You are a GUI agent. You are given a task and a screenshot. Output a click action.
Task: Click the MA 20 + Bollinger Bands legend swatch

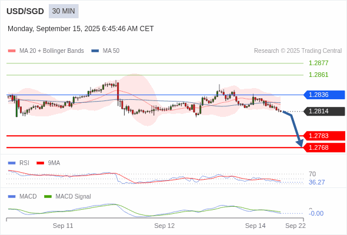coord(12,51)
